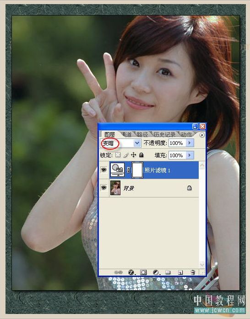Open the panel flyout menu arrow
Image resolution: width=250 pixels, height=319 pixels.
pyautogui.click(x=202, y=135)
